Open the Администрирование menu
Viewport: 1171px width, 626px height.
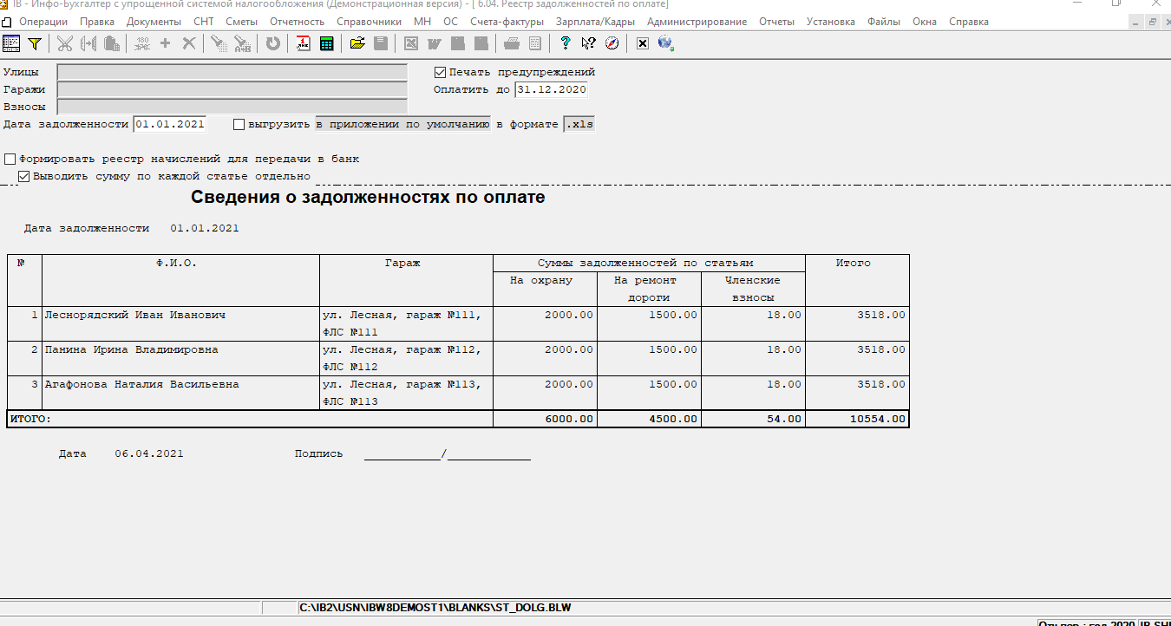697,21
